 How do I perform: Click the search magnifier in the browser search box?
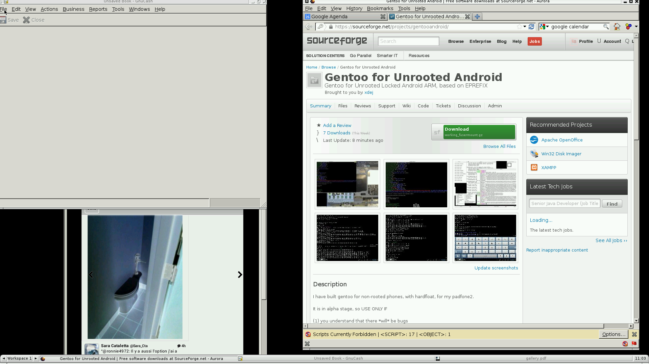click(x=606, y=27)
